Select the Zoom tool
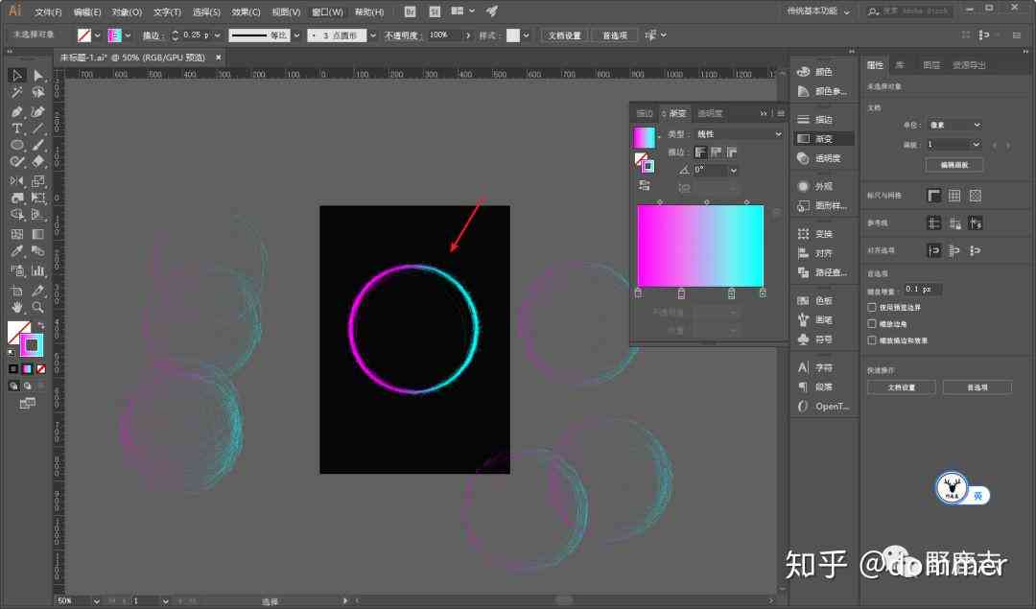1036x609 pixels. pyautogui.click(x=38, y=307)
